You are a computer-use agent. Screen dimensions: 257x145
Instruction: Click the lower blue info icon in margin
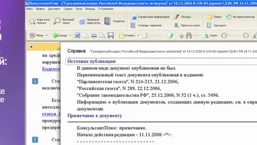click(x=35, y=140)
